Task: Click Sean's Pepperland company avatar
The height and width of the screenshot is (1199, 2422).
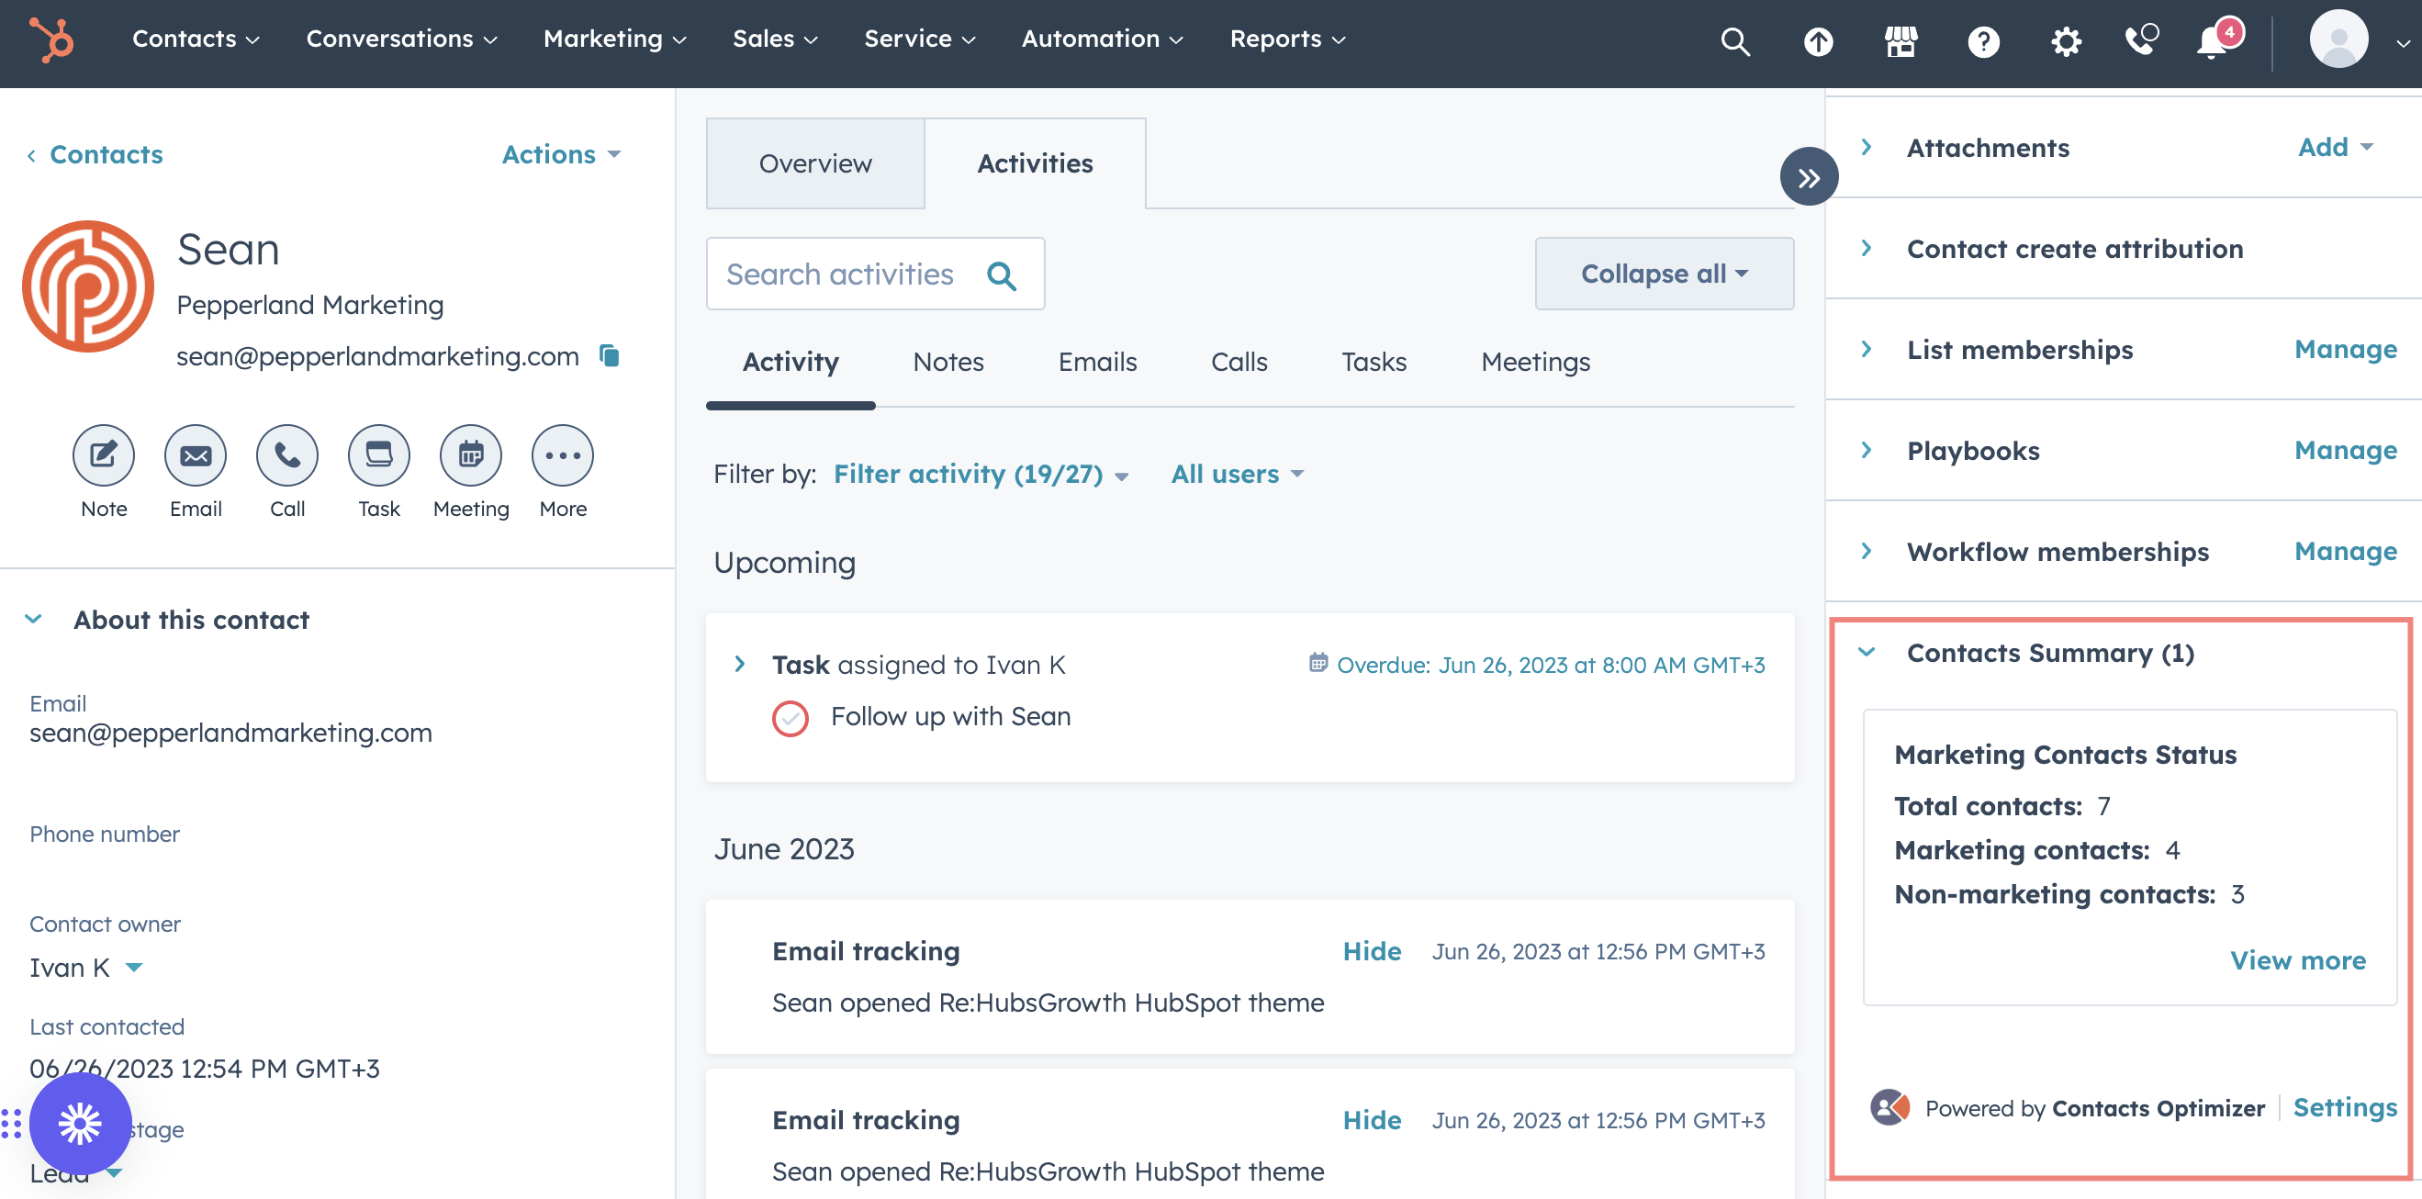Action: tap(88, 286)
